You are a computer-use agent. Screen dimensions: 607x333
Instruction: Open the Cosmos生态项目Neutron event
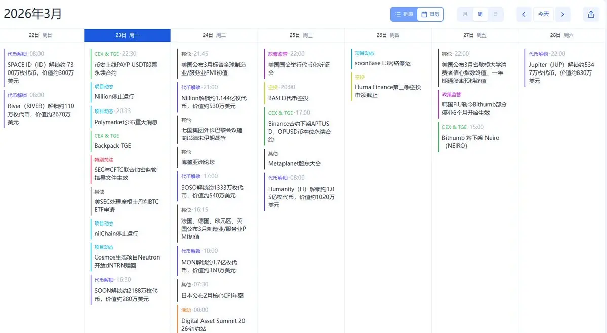click(129, 256)
